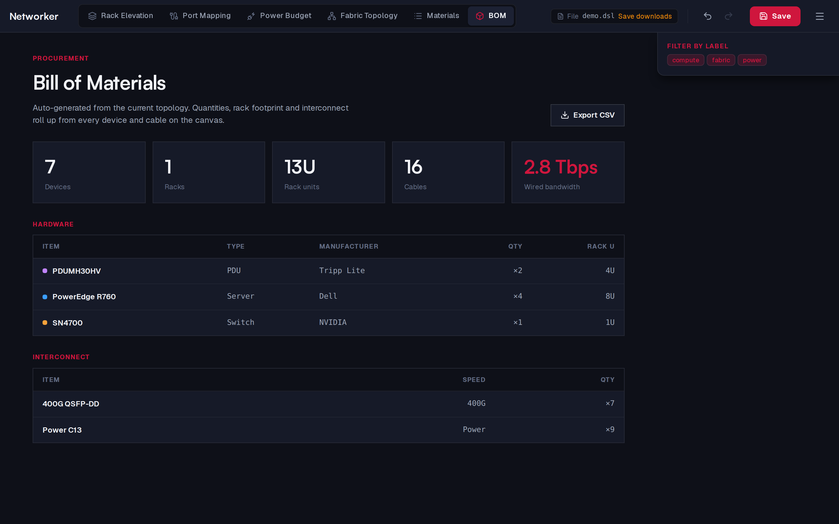Undo the last change
This screenshot has height=524, width=839.
pyautogui.click(x=708, y=16)
